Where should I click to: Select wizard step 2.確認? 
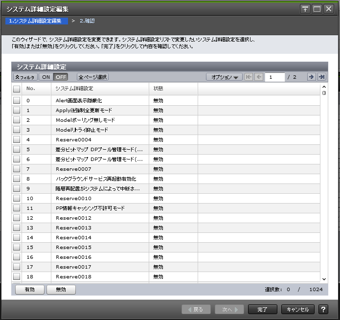click(x=87, y=21)
